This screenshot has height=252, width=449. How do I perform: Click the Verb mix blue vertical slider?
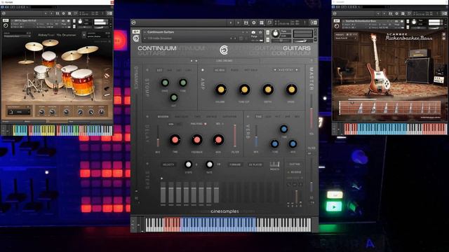[x=256, y=136]
